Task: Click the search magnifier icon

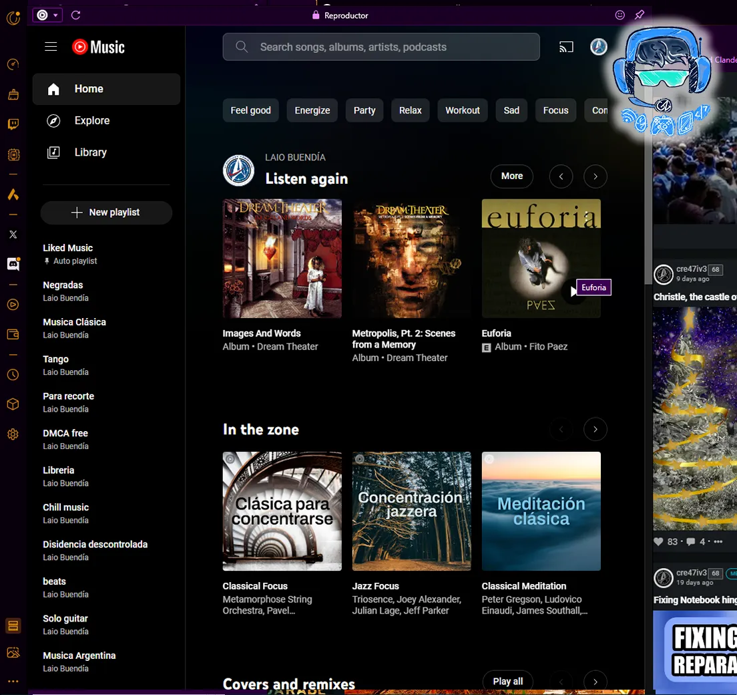Action: (x=242, y=47)
